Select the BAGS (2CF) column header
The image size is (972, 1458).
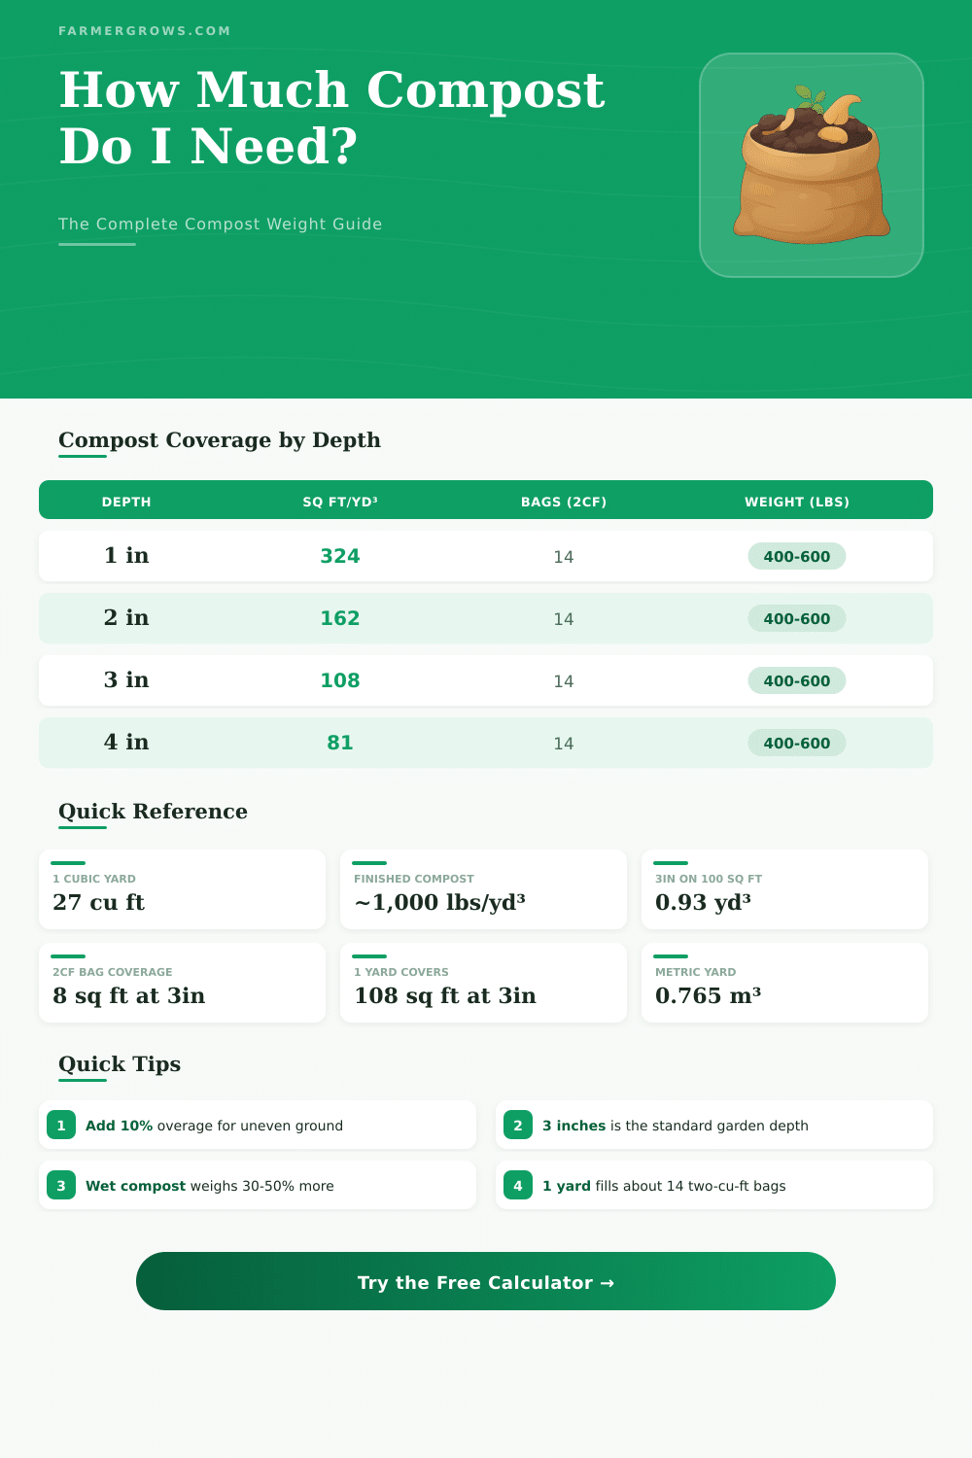(564, 502)
